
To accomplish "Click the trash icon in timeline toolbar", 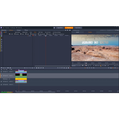I will [66, 68].
